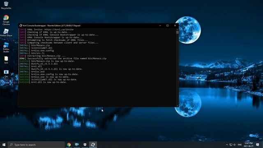This screenshot has height=148, width=263.
Task: Open the network status tray icon
Action: pos(231,145)
